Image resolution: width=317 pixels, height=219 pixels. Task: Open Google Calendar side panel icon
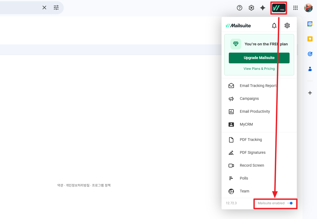(x=310, y=24)
